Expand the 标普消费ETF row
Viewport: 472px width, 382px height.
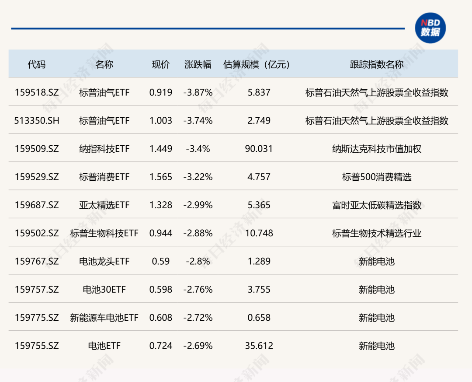pos(104,177)
